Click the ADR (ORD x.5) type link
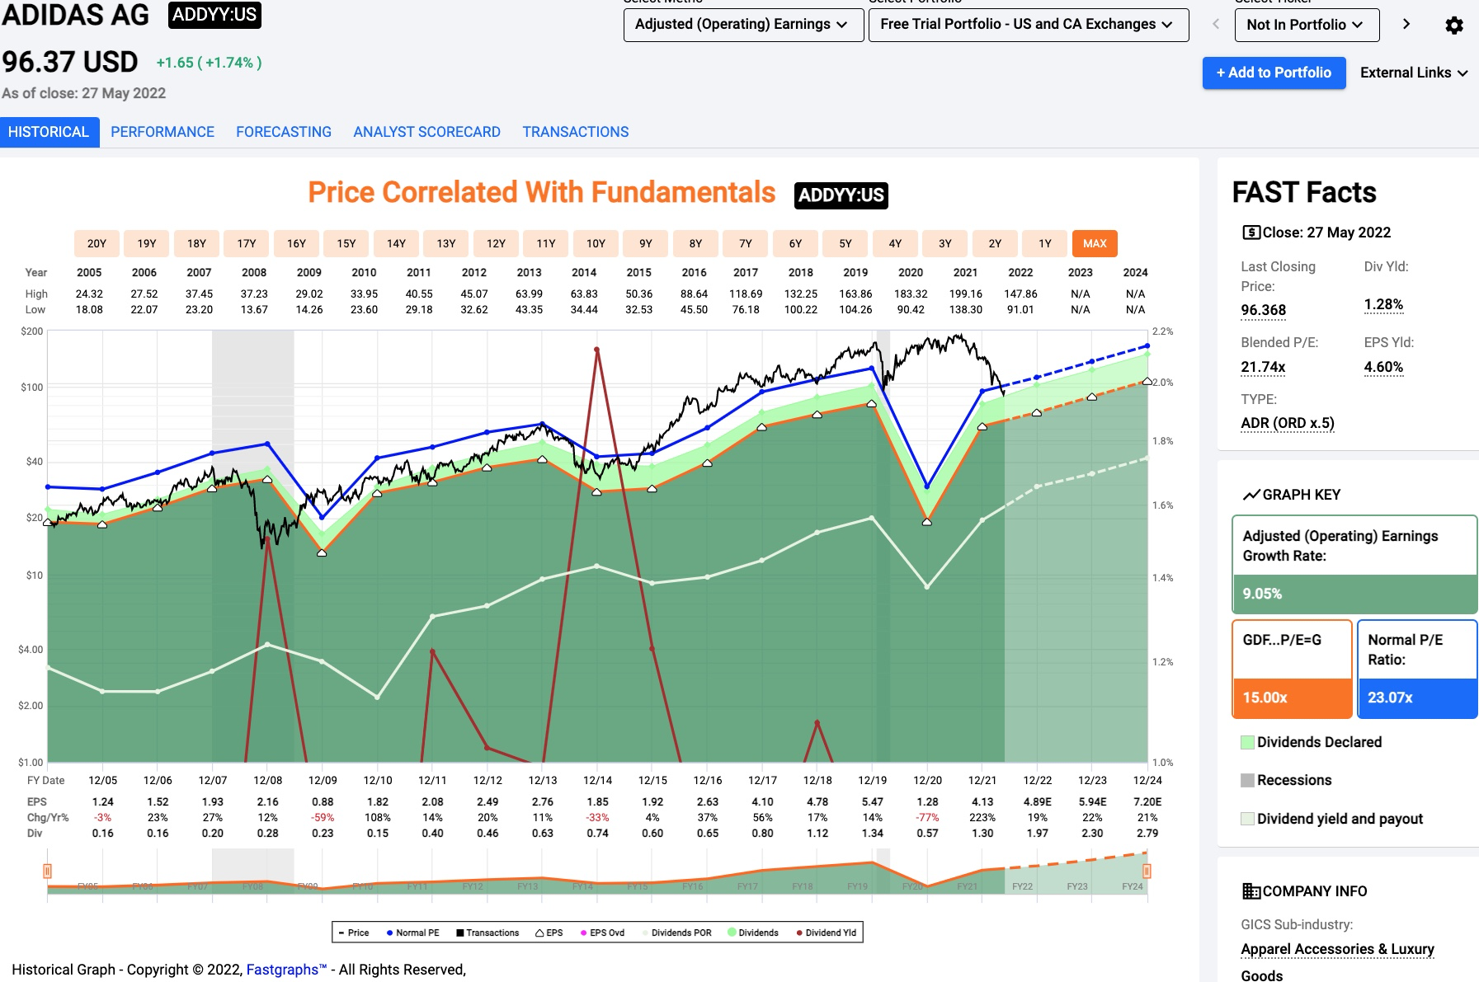This screenshot has height=982, width=1479. (x=1288, y=423)
